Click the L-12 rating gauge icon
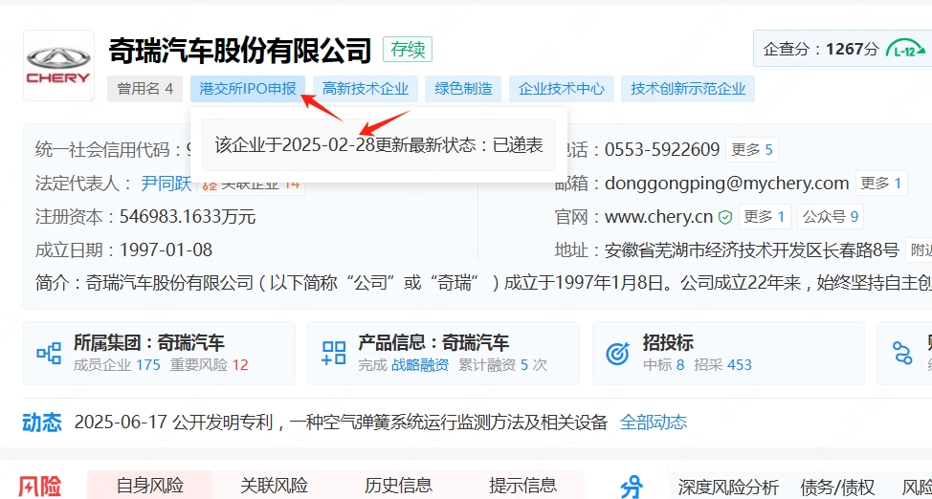The height and width of the screenshot is (499, 932). coord(906,50)
